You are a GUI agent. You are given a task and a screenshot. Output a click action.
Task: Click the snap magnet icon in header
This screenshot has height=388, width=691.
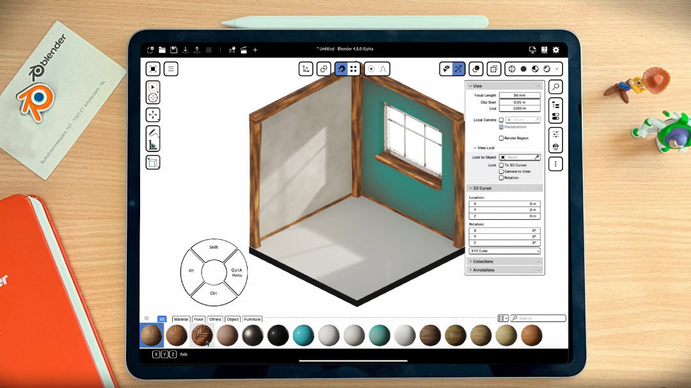tap(341, 69)
